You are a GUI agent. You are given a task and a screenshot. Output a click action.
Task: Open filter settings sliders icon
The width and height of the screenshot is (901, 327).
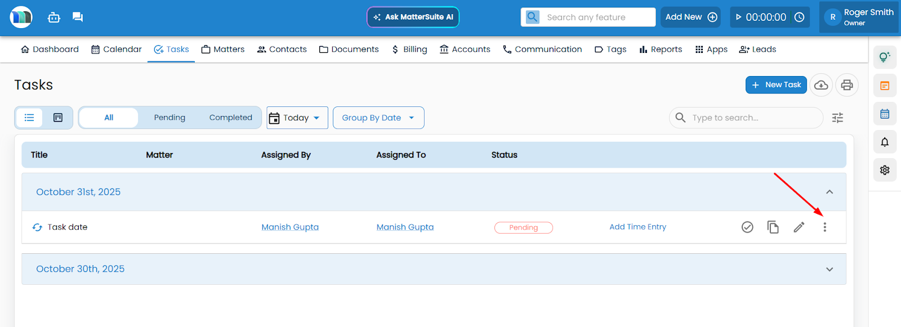(x=837, y=118)
